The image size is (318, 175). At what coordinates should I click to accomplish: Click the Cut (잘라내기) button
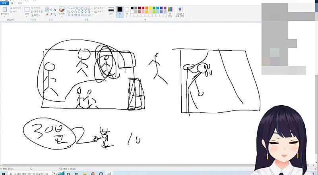click(x=16, y=8)
